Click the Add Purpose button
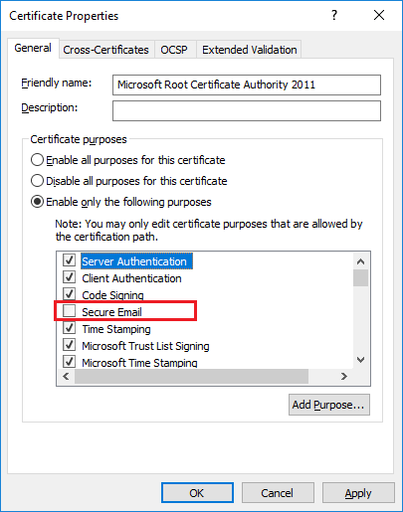 pos(329,405)
